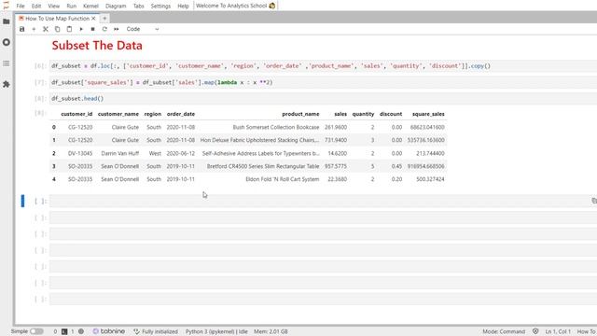
Task: Click the df_subset loc copy code cell
Action: [x=323, y=66]
